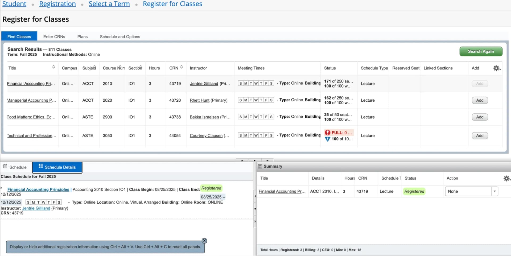Screen dimensions: 511x256
Task: Collapse the bottom panels with the down arrow
Action: tap(267, 160)
